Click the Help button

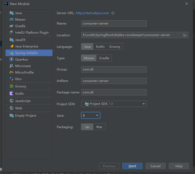[179, 166]
